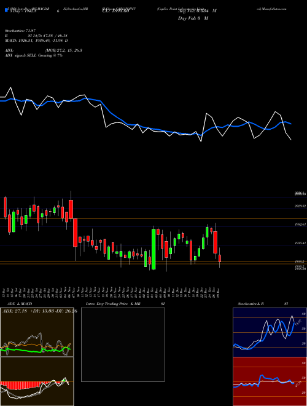Click the 'Avg Vol: 0.034 M' value

[197, 11]
